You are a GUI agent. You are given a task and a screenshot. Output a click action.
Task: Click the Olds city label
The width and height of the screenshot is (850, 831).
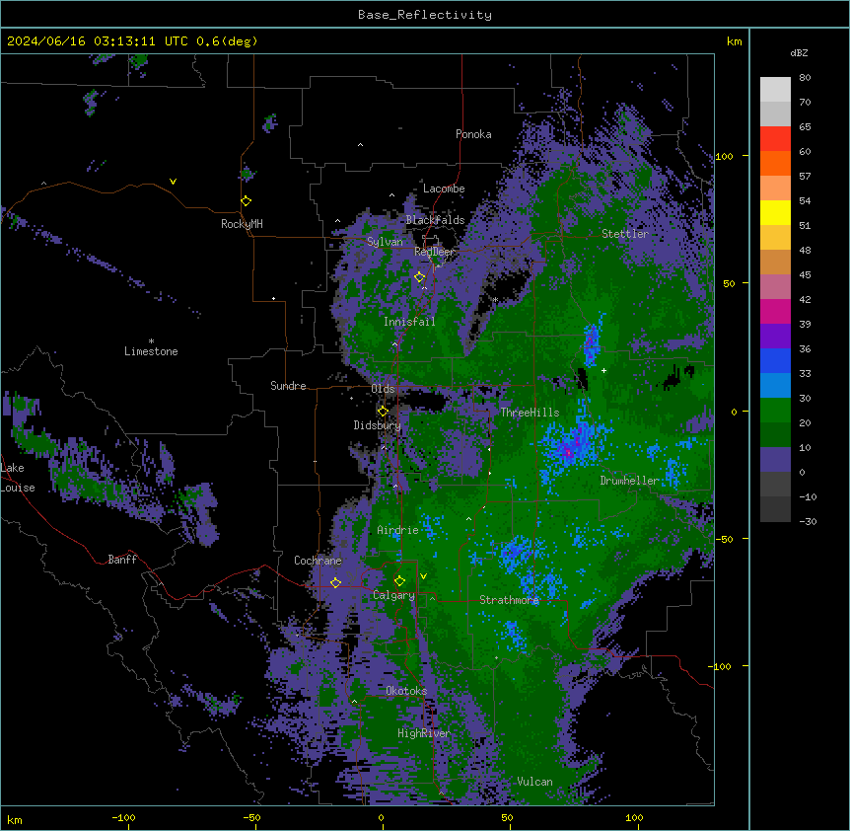point(383,389)
